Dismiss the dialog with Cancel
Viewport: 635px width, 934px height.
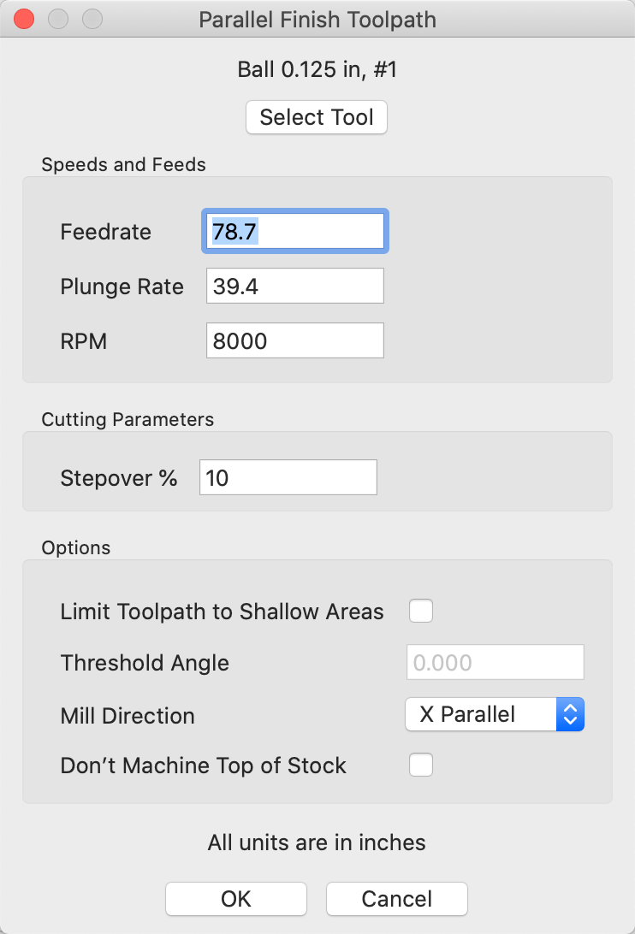pyautogui.click(x=397, y=899)
